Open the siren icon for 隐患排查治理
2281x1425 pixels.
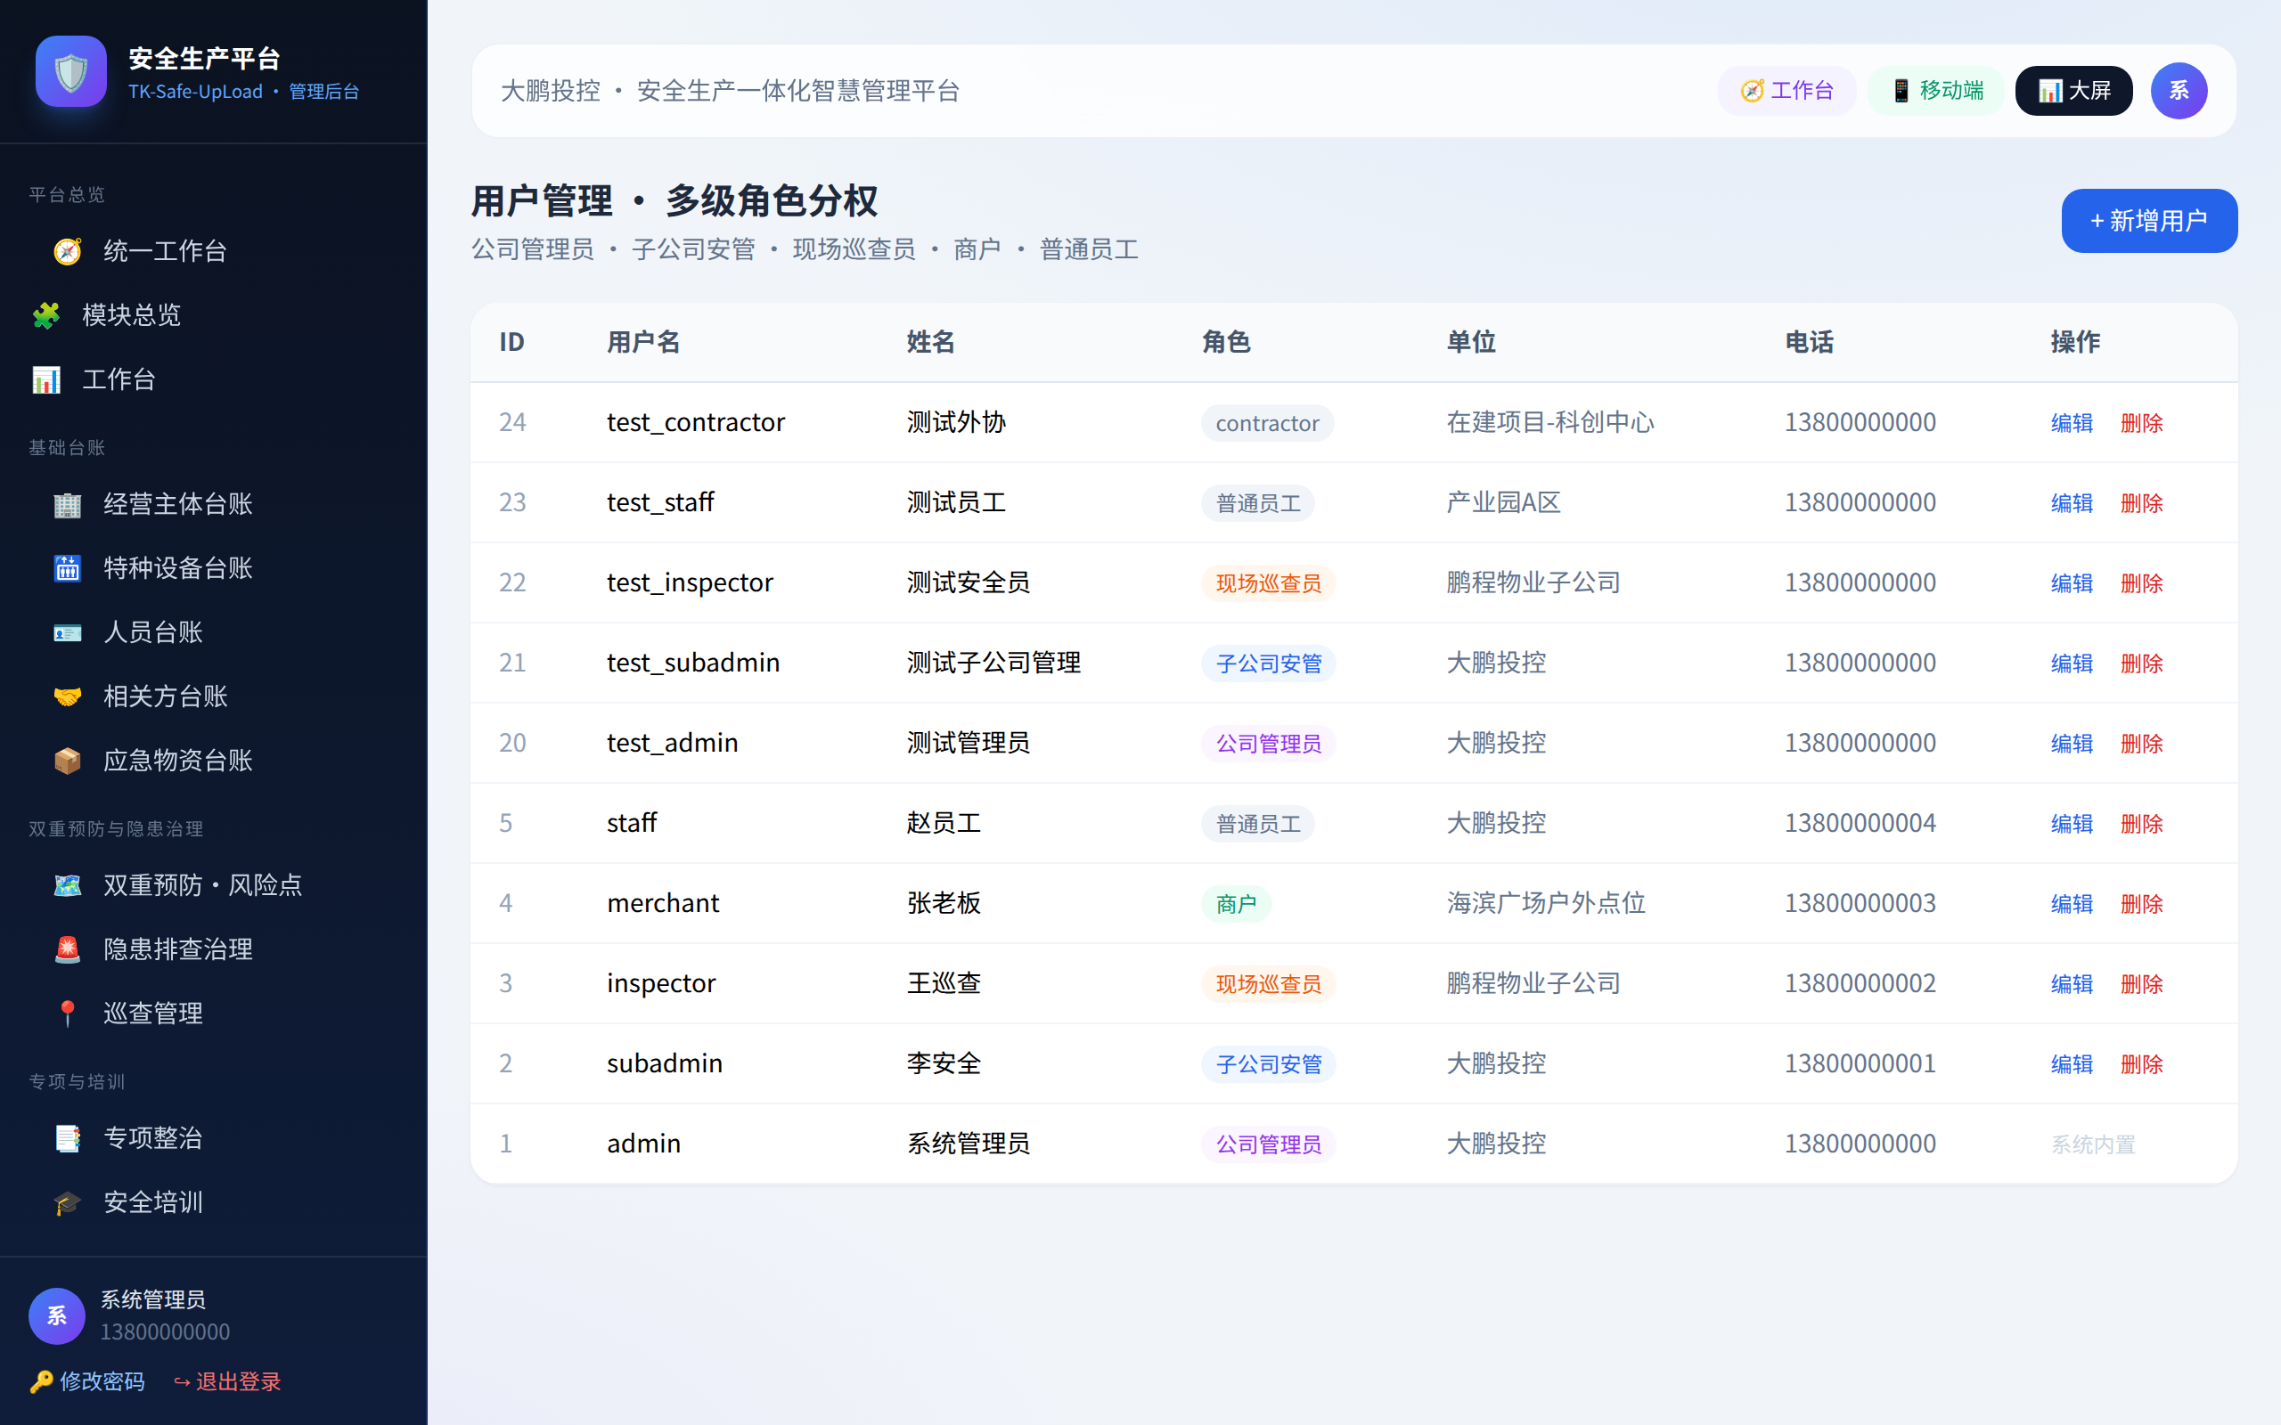tap(67, 950)
